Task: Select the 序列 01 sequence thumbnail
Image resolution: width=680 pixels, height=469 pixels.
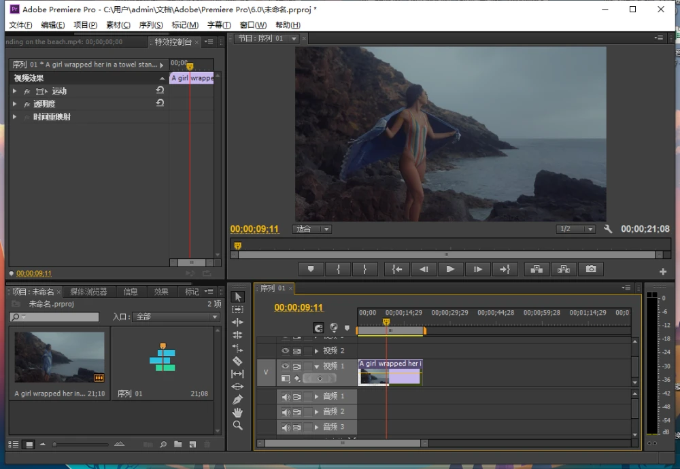Action: (x=163, y=357)
